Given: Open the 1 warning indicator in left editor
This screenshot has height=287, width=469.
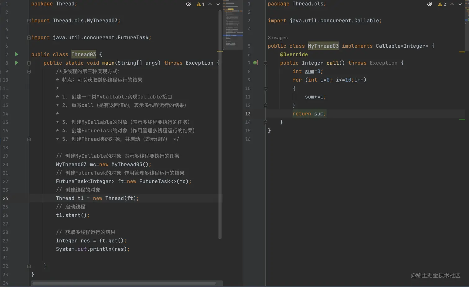Looking at the screenshot, I should pyautogui.click(x=200, y=4).
